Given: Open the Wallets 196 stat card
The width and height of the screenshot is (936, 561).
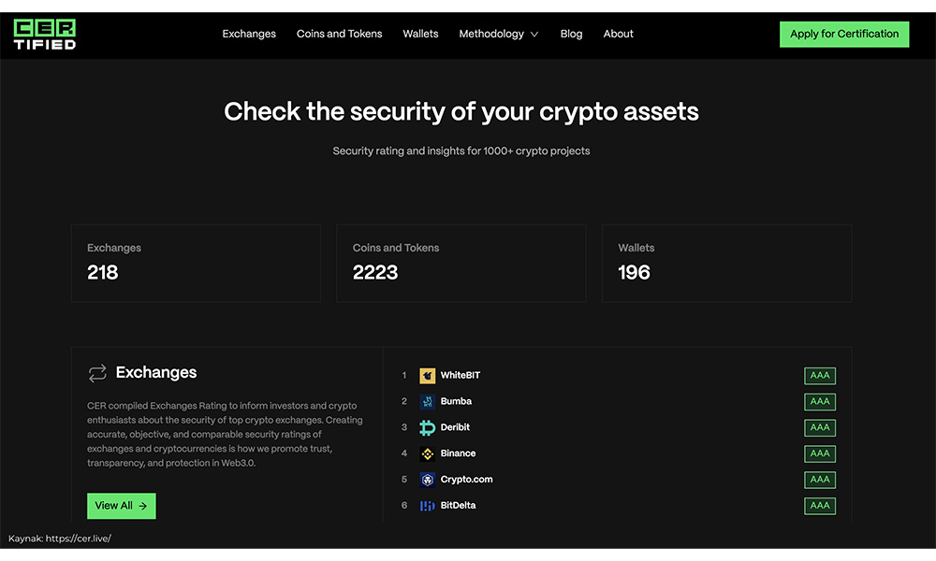Looking at the screenshot, I should [726, 263].
